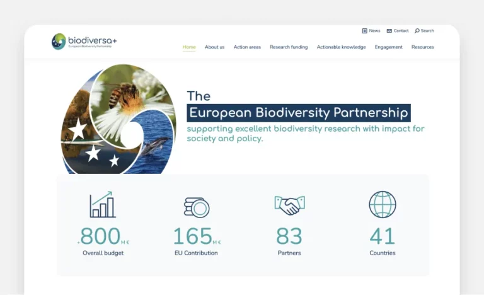Click the European Biodiversity Partnership heading
Screen dimensions: 484x295
click(x=299, y=113)
